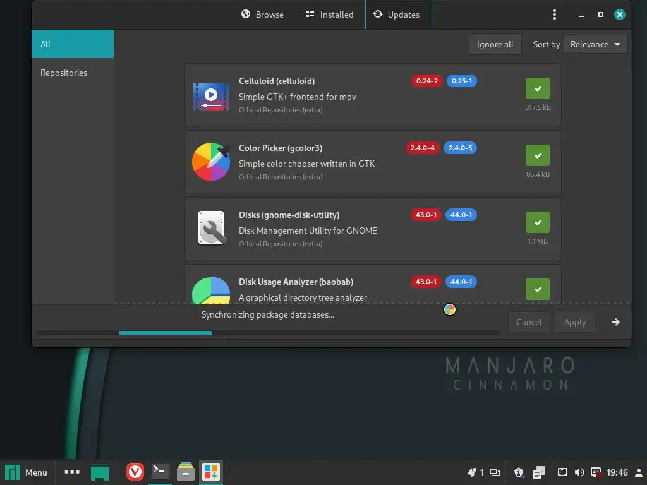Open the file manager panel icon
The width and height of the screenshot is (647, 485).
(186, 471)
